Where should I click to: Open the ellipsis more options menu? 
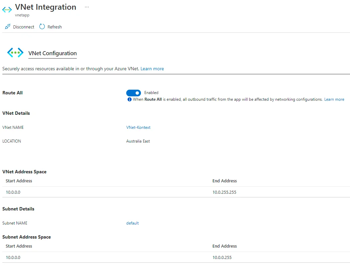[87, 7]
